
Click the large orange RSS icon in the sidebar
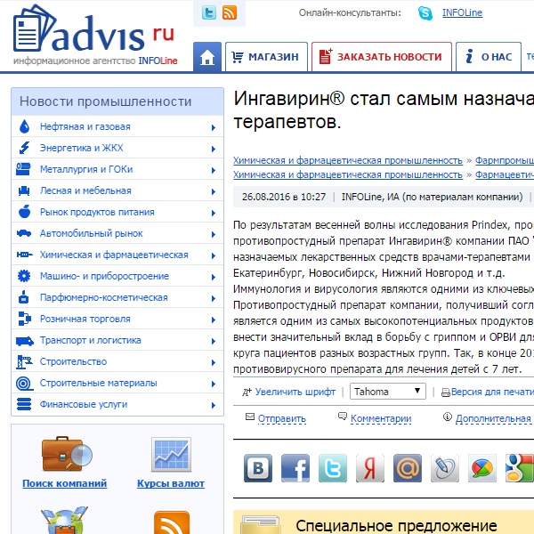pyautogui.click(x=171, y=522)
